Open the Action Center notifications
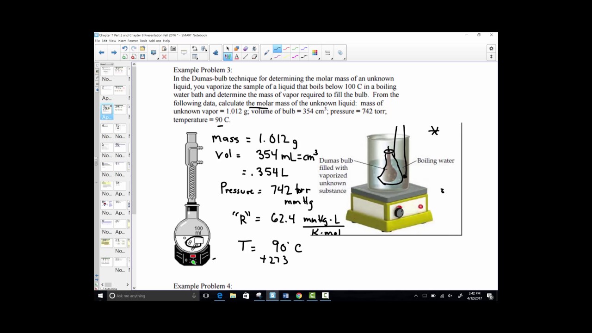The image size is (592, 333). 490,296
